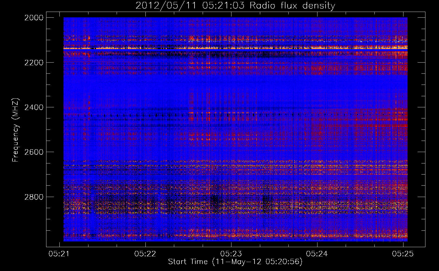Click the 2000 frequency tick label
Screen dimensions: 439x271
34,18
